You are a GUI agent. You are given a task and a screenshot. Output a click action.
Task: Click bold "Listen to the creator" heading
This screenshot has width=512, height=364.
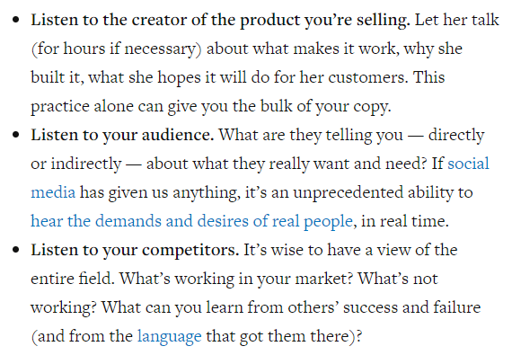tap(110, 21)
